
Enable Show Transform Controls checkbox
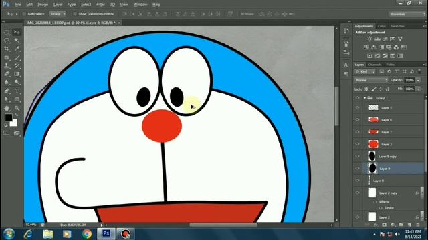(75, 14)
